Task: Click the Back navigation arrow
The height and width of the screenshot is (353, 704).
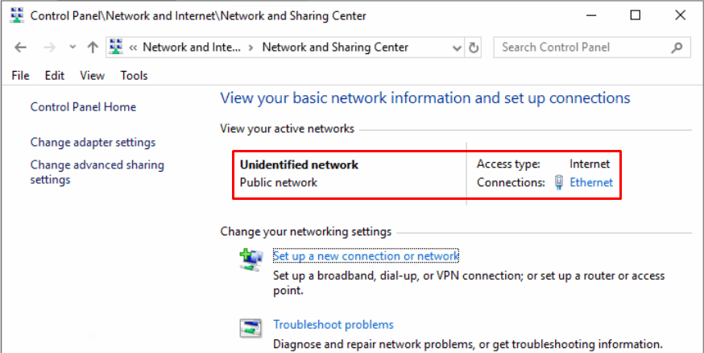Action: pyautogui.click(x=21, y=48)
